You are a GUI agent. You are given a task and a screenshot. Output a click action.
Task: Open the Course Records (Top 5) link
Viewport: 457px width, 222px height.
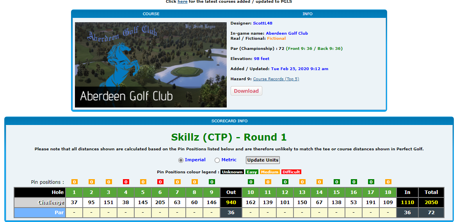276,79
